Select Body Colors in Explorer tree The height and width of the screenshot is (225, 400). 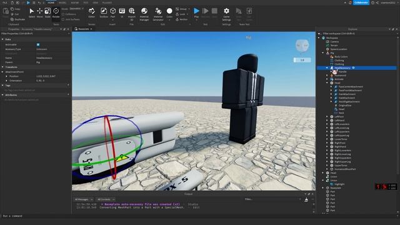click(x=341, y=57)
